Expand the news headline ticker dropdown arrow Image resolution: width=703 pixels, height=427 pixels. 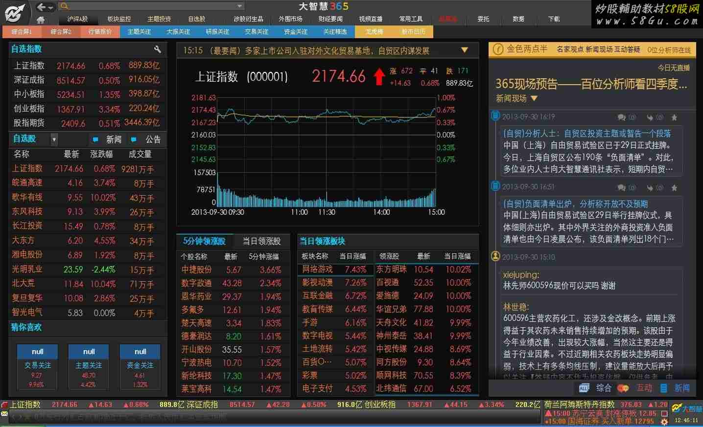tap(465, 50)
